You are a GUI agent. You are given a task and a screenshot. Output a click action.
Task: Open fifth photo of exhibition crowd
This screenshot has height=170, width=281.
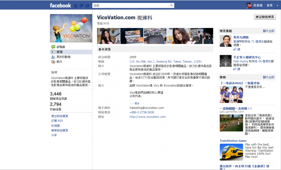[202, 36]
